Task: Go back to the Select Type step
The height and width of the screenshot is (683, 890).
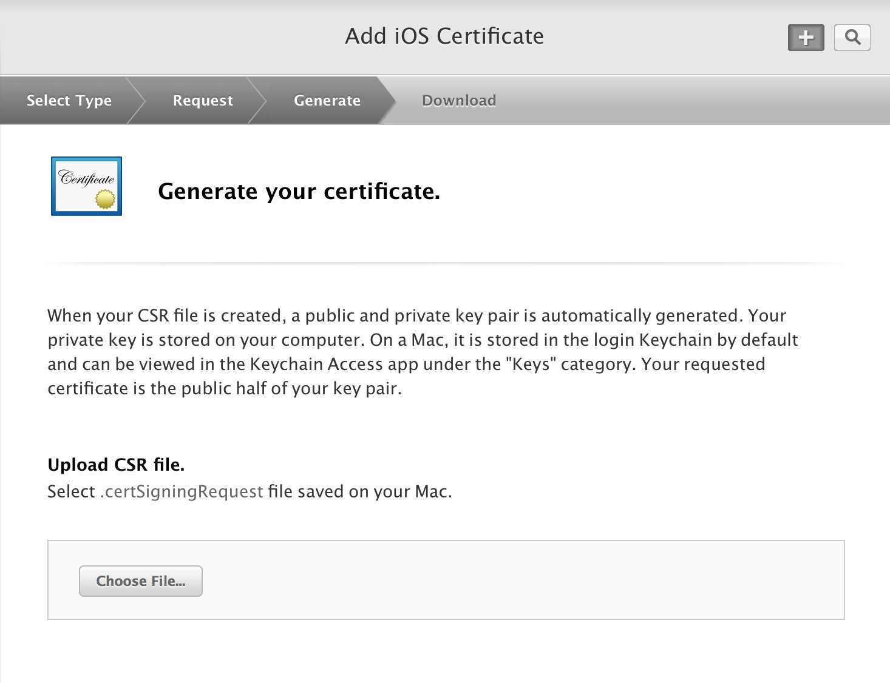Action: point(69,100)
